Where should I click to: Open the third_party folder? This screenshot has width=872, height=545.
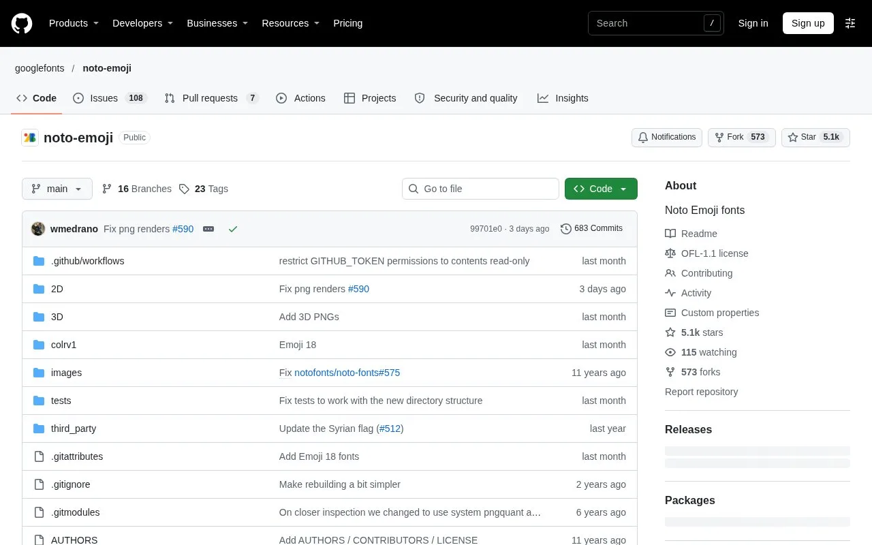pos(74,429)
